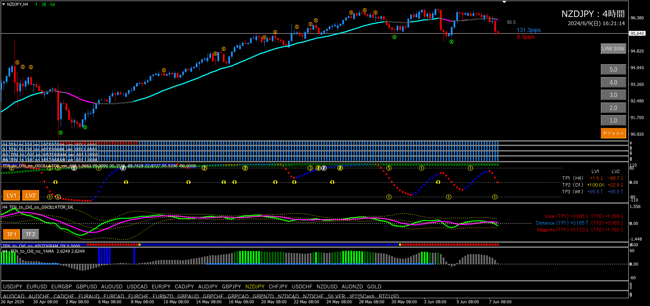Click the chart shift triangle on top edge
This screenshot has height=306, width=650.
click(x=504, y=2)
